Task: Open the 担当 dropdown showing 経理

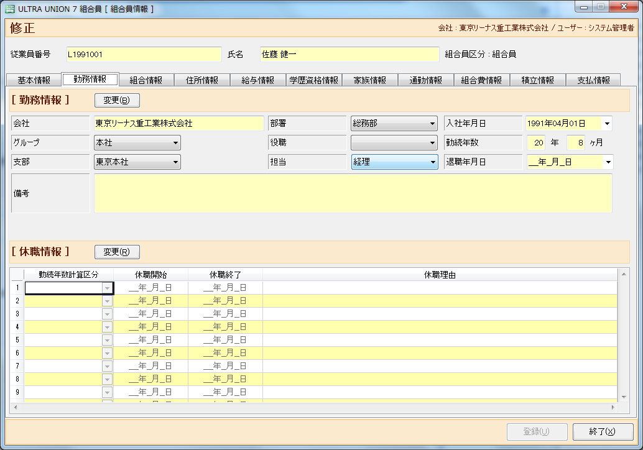Action: [x=394, y=162]
